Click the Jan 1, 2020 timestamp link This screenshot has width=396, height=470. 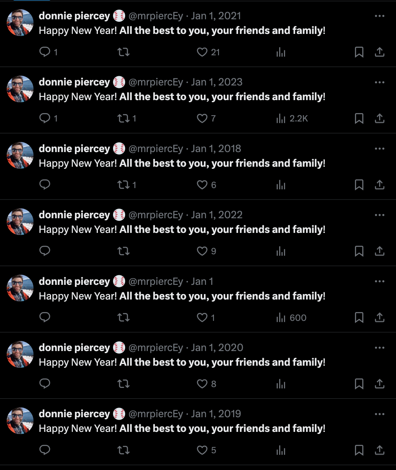[x=217, y=348]
